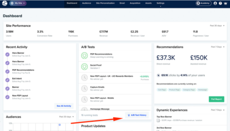Change Site Performance Past 30 days range
Image resolution: width=230 pixels, height=131 pixels.
tap(217, 26)
